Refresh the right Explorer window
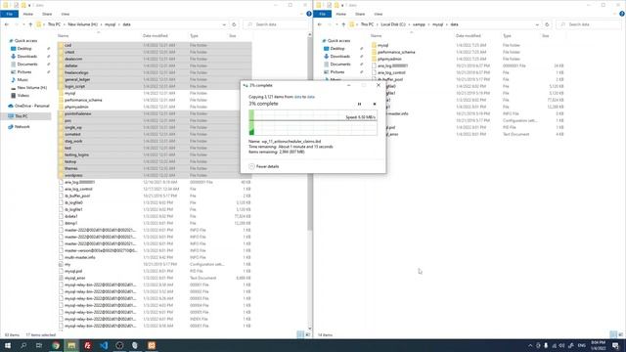The image size is (626, 352). (x=547, y=24)
